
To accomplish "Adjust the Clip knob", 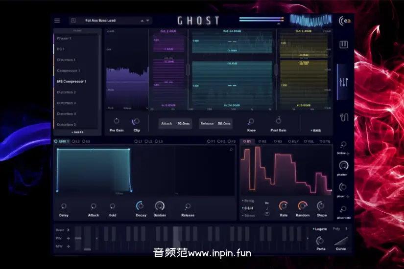I will [x=136, y=121].
